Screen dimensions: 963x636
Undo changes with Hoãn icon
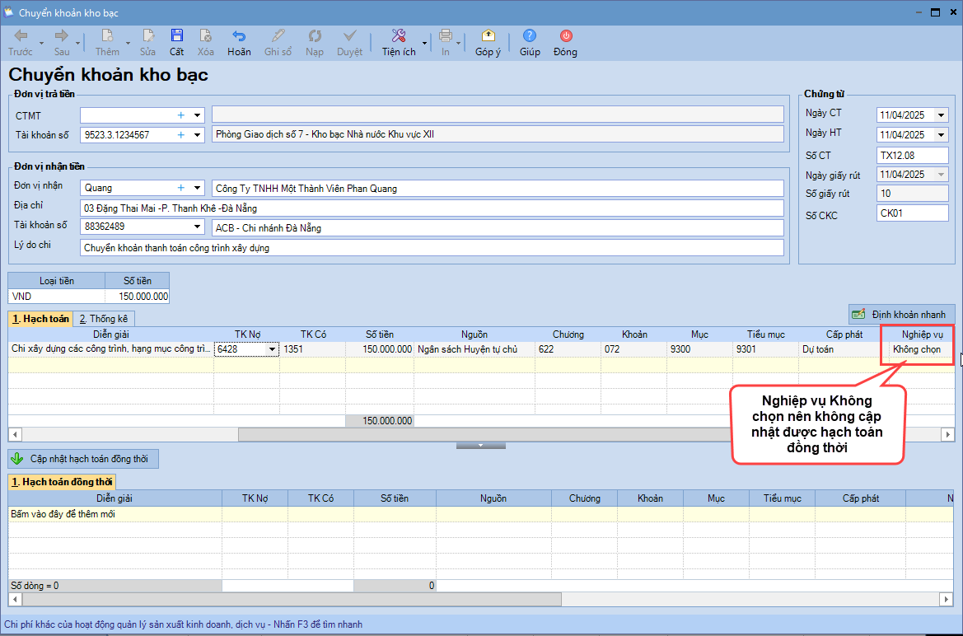pos(239,43)
